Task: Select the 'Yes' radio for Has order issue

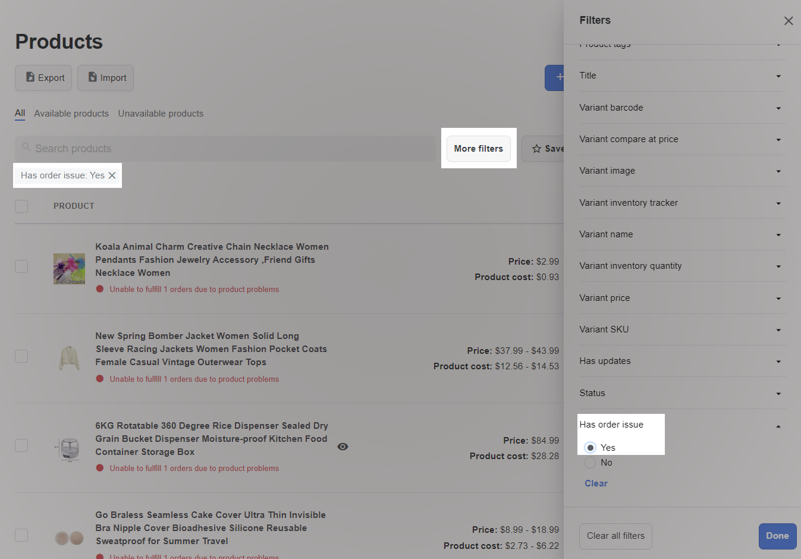Action: [590, 448]
